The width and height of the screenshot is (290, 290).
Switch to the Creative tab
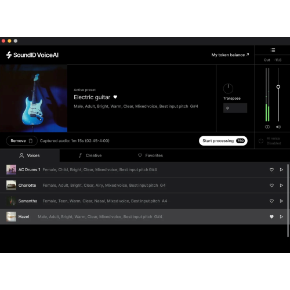(x=90, y=155)
